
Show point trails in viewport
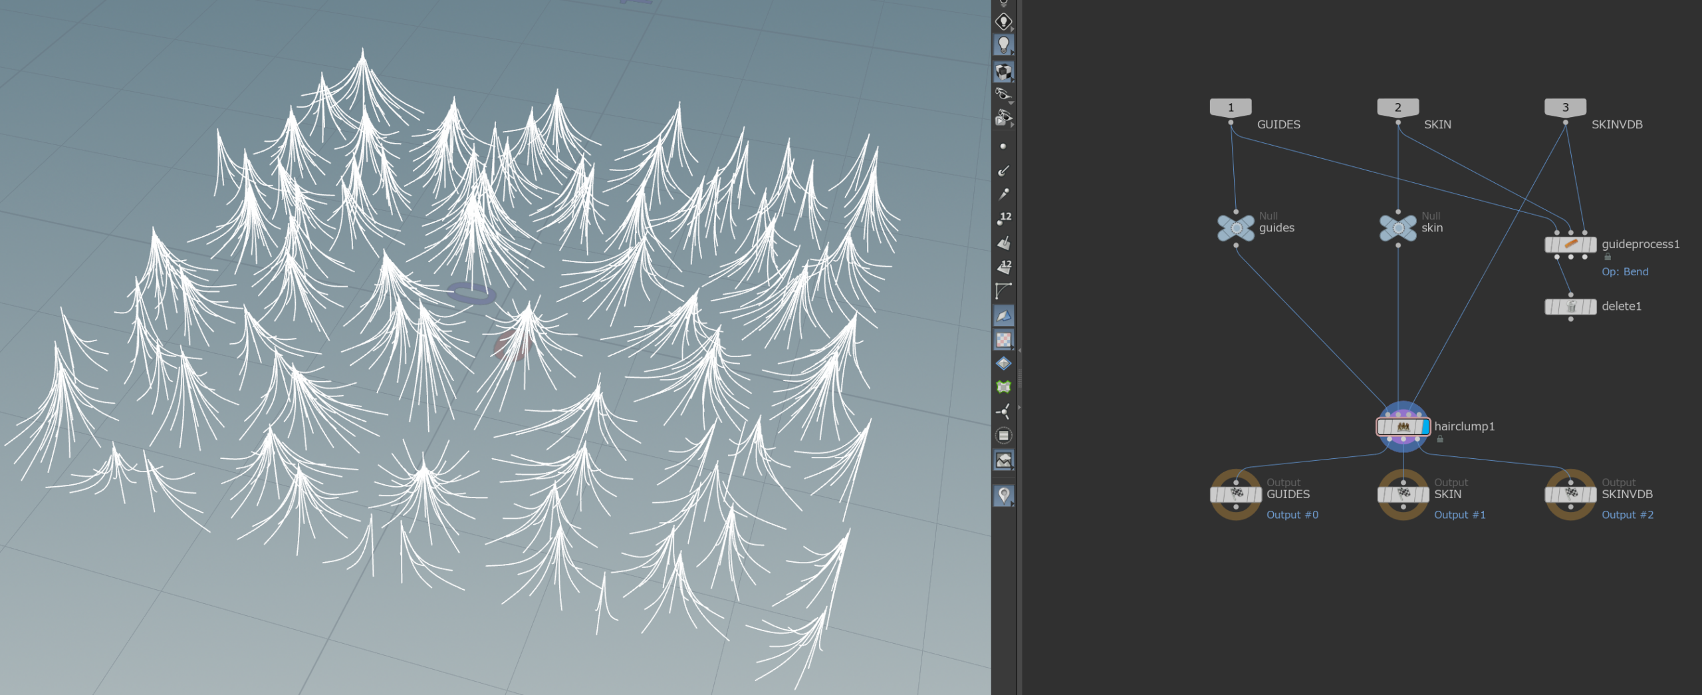click(x=1003, y=194)
